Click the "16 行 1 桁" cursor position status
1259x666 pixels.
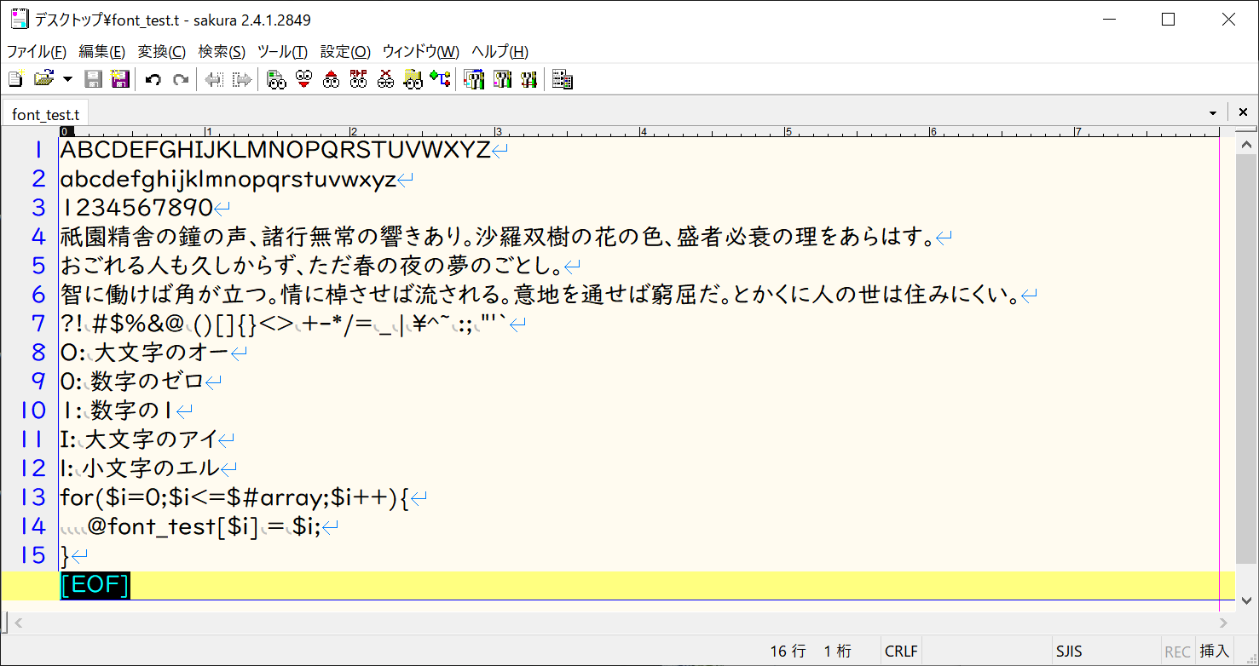point(811,652)
